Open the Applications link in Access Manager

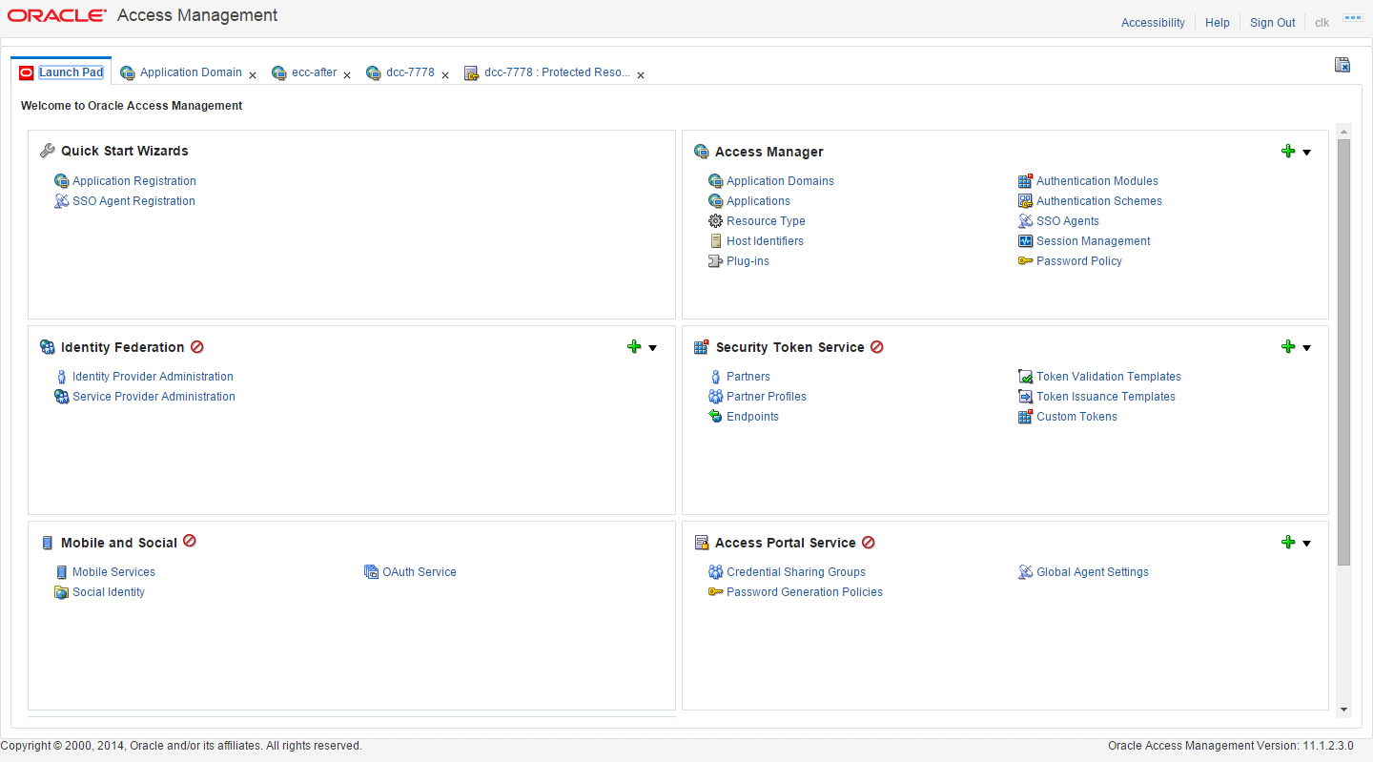(x=758, y=201)
